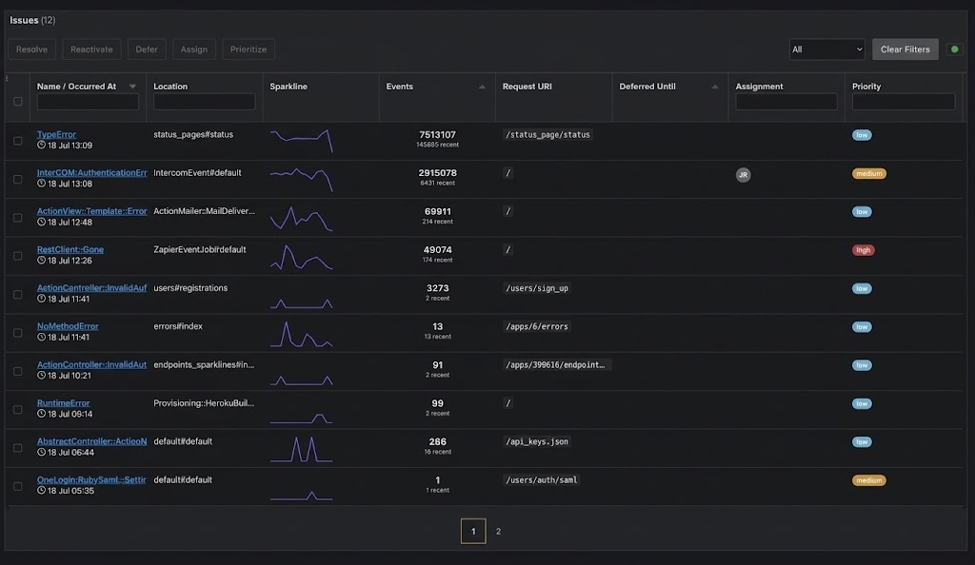
Task: Click the 7513107 events count
Action: [x=437, y=135]
